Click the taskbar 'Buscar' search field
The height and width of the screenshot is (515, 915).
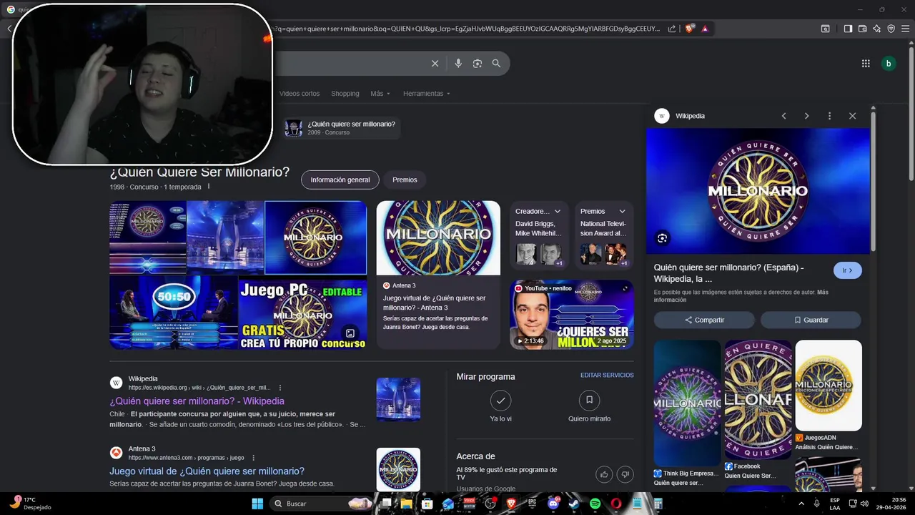point(322,504)
